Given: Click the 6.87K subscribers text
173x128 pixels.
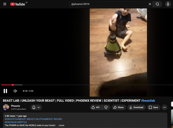Looking at the screenshot, I should [18, 109].
